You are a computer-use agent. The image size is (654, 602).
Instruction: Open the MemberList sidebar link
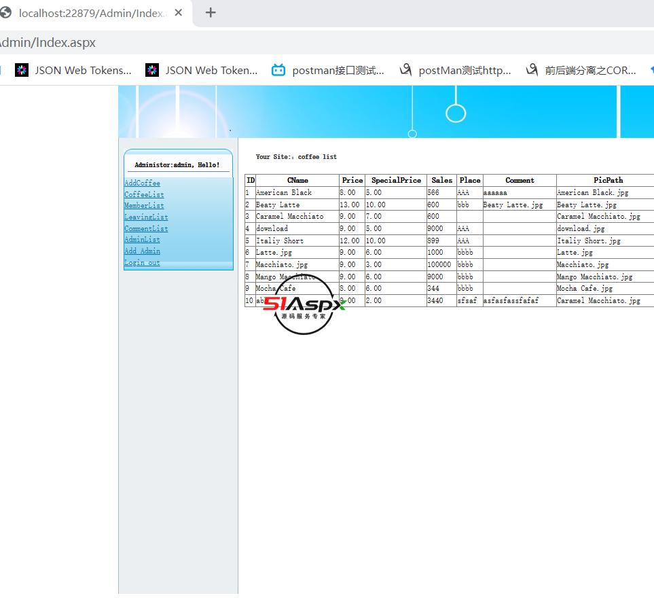tap(144, 205)
